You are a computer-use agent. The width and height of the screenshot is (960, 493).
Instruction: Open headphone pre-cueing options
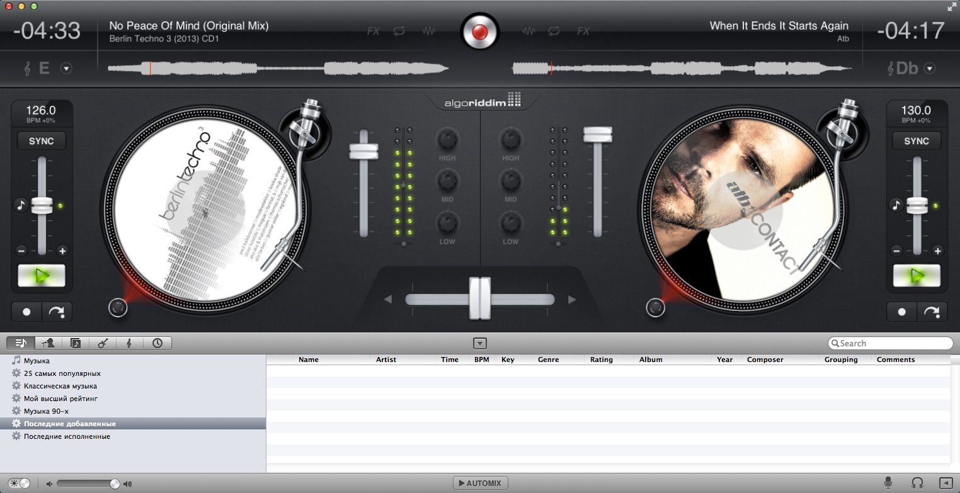(917, 483)
